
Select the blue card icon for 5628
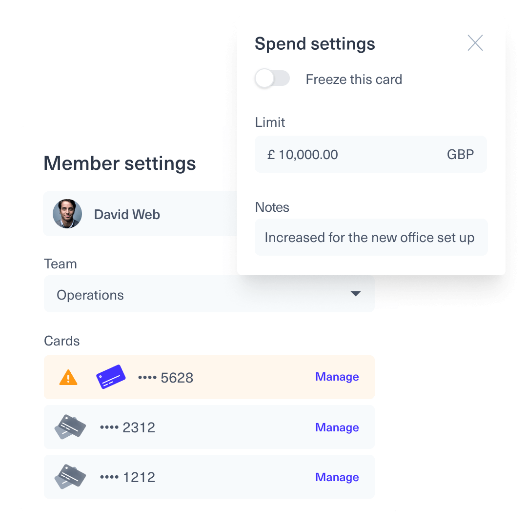pos(111,377)
